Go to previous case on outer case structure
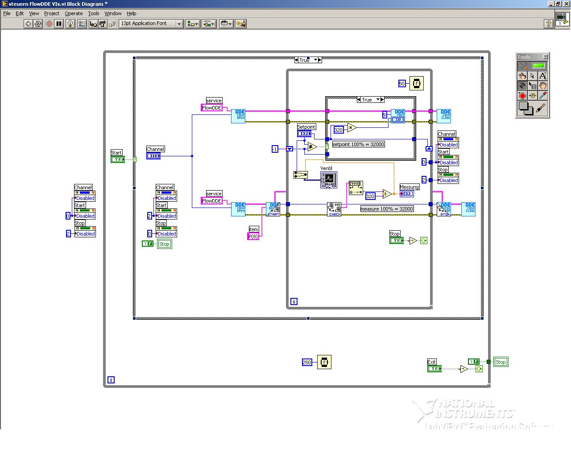The image size is (571, 456). point(297,60)
